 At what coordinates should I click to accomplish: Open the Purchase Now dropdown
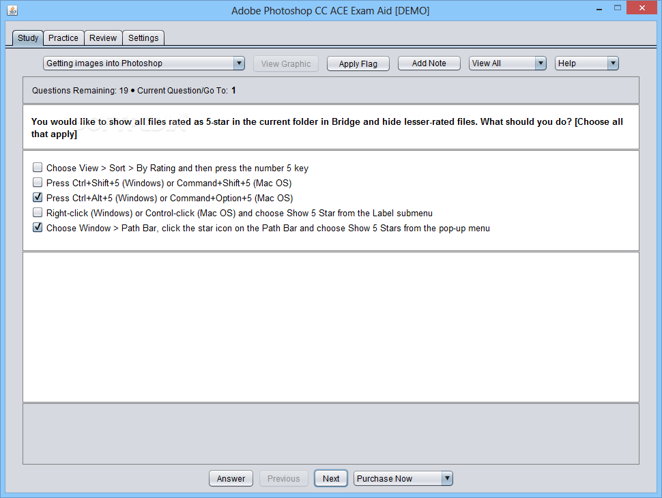[x=403, y=479]
